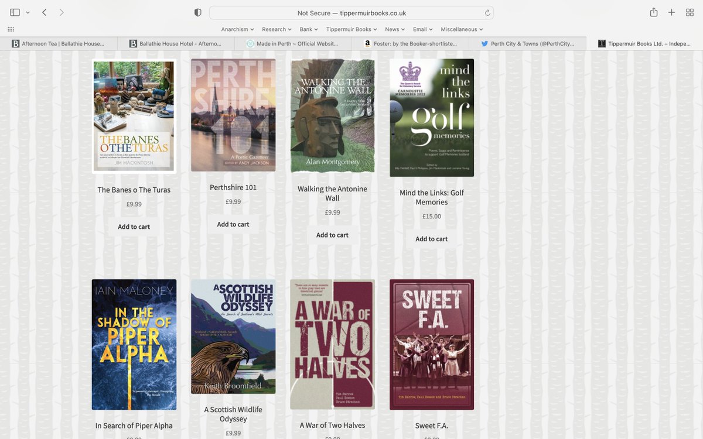
Task: Open A Scottish Wildlife Odyssey title link
Action: (233, 414)
